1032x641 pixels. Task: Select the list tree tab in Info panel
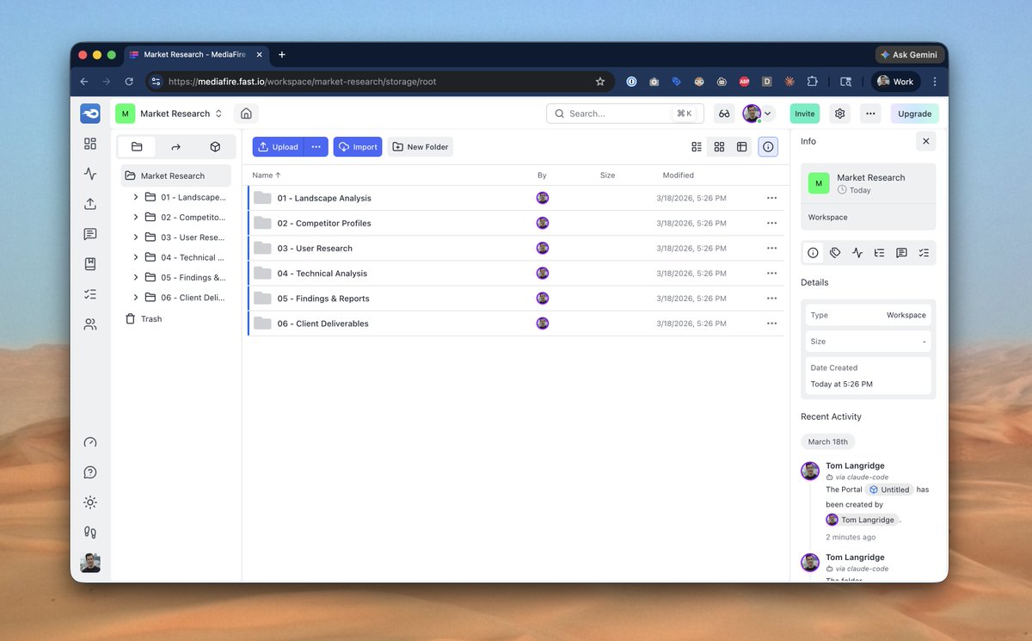879,253
